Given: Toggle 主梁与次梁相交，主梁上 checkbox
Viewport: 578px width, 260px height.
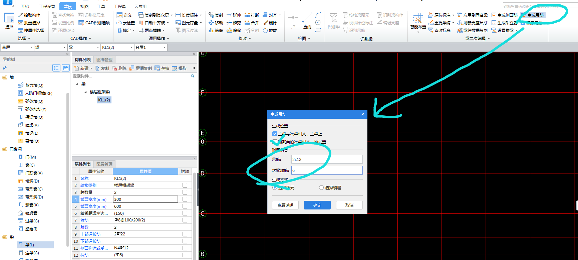Looking at the screenshot, I should [x=275, y=134].
